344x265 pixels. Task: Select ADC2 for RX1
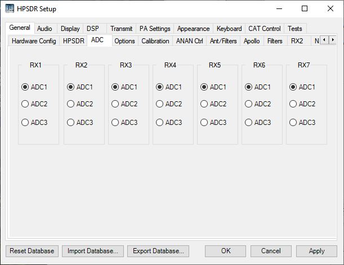pyautogui.click(x=25, y=104)
